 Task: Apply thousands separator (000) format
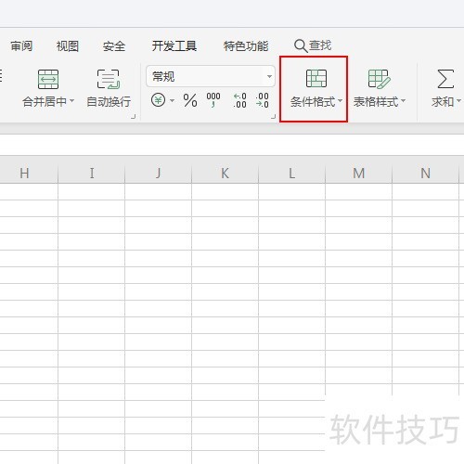213,99
